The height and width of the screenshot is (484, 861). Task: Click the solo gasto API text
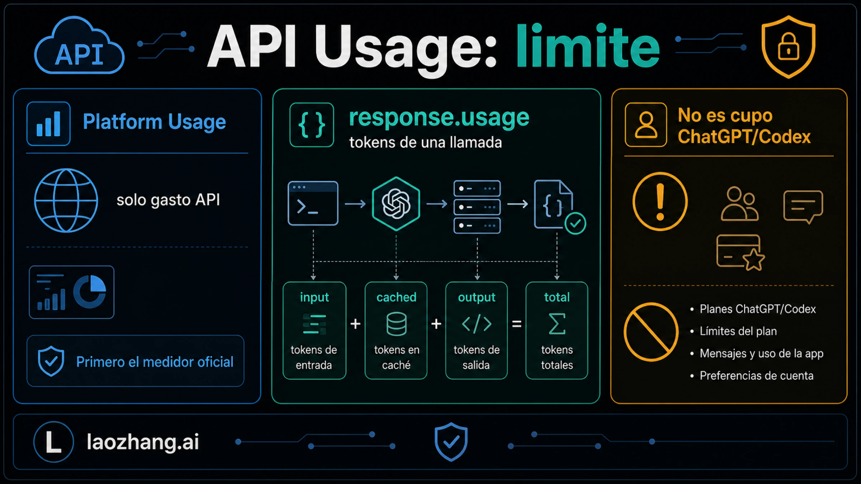click(168, 200)
